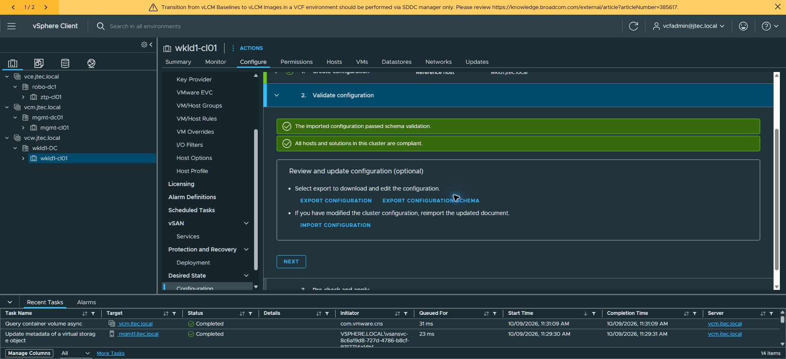786x359 pixels.
Task: Go to previous notification banner
Action: pos(14,7)
